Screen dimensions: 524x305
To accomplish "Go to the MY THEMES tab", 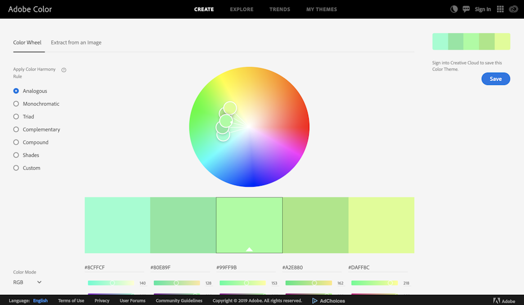I will click(322, 10).
